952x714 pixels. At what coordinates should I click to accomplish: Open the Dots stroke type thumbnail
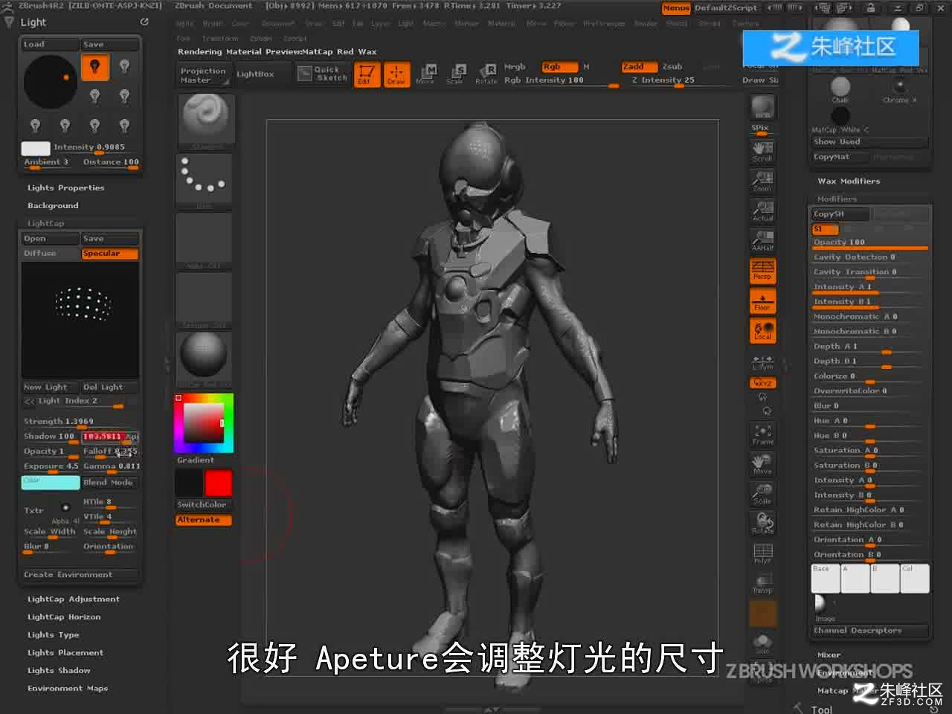pos(204,181)
